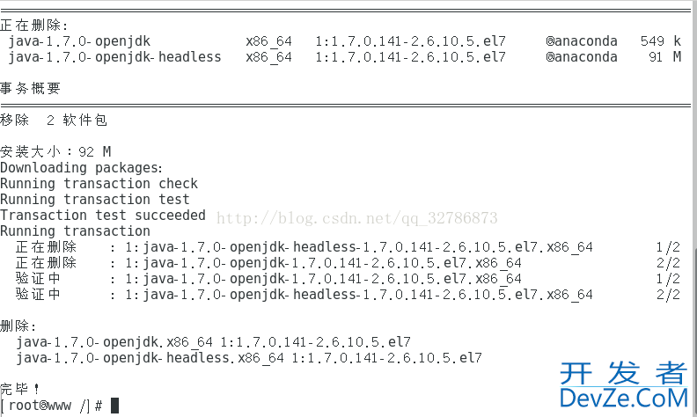Click the 移除 2 软件包 line
This screenshot has height=417, width=697.
(54, 120)
